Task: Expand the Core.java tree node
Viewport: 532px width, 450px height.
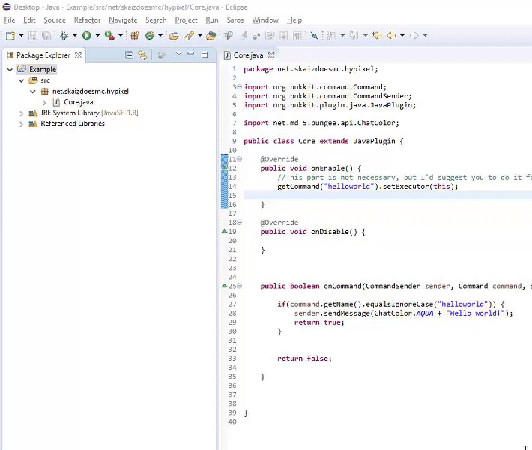Action: tap(44, 102)
